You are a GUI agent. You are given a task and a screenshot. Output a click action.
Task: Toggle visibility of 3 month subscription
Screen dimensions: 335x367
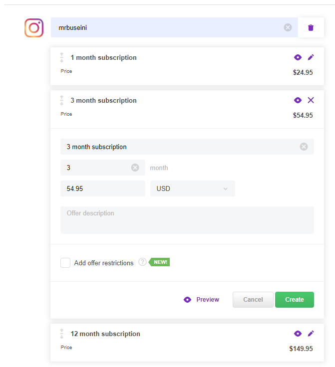[x=298, y=100]
